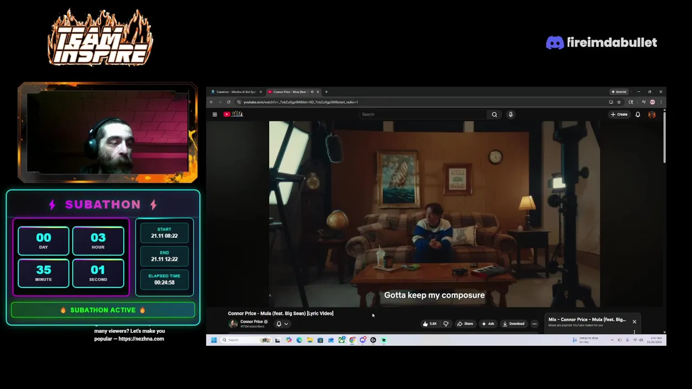Click the Windows taskbar search box
This screenshot has width=692, height=389.
[x=245, y=340]
